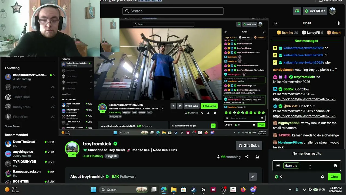Open the Just Chatting category link
Image resolution: width=346 pixels, height=195 pixels.
(x=93, y=156)
